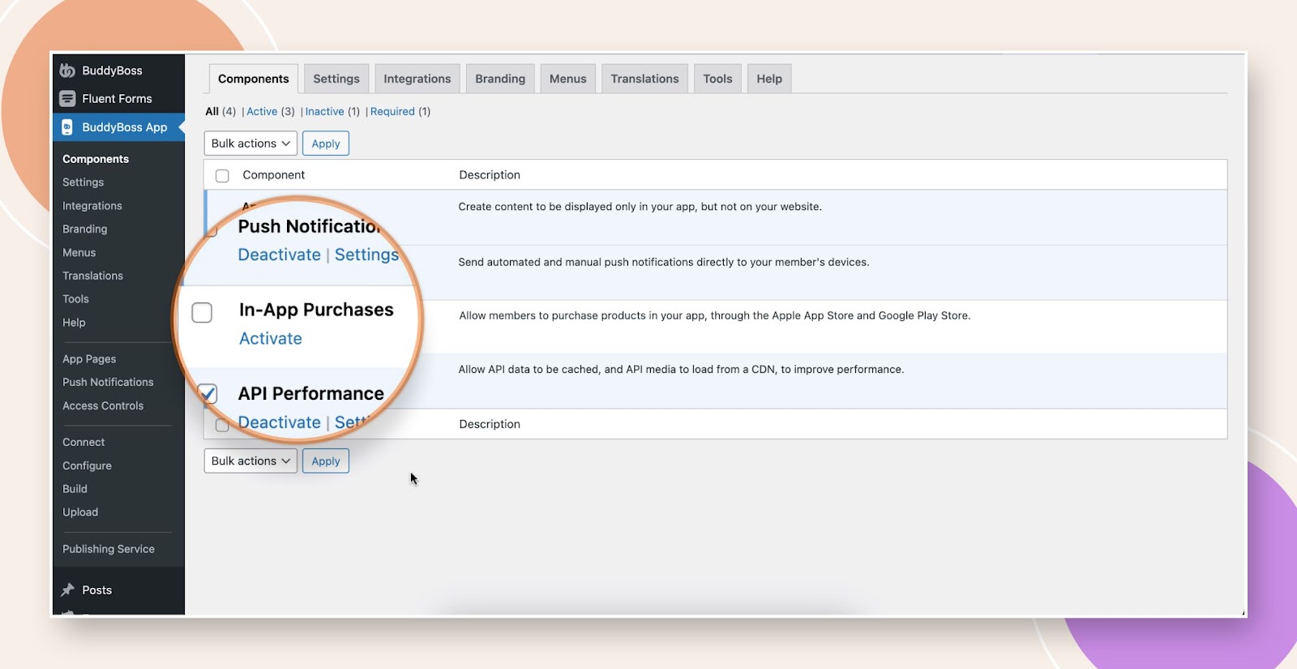Viewport: 1297px width, 669px height.
Task: Click the In-App Purchases component title
Action: pyautogui.click(x=316, y=310)
